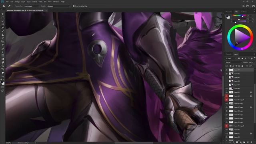Click the zoom percentage field in status bar

click(x=8, y=143)
